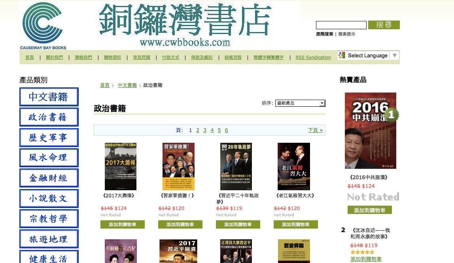Open the 2016中共崩潰 bestseller cover image

[x=370, y=131]
